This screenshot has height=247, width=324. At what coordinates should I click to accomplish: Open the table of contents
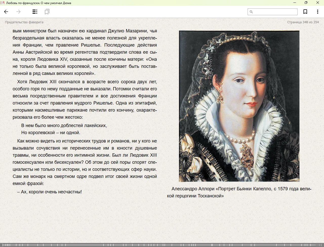(x=35, y=12)
